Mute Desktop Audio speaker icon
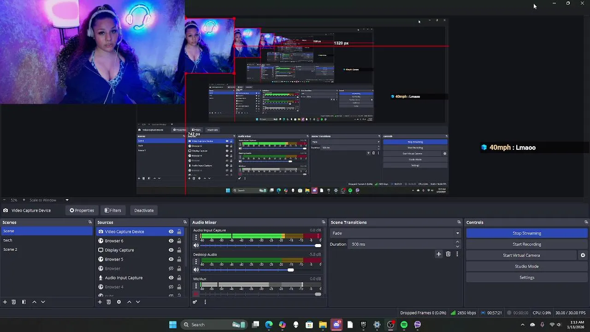This screenshot has height=332, width=590. (x=196, y=270)
